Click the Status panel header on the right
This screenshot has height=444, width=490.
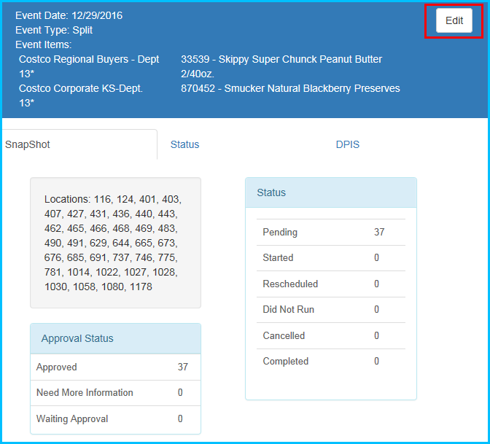(x=330, y=192)
